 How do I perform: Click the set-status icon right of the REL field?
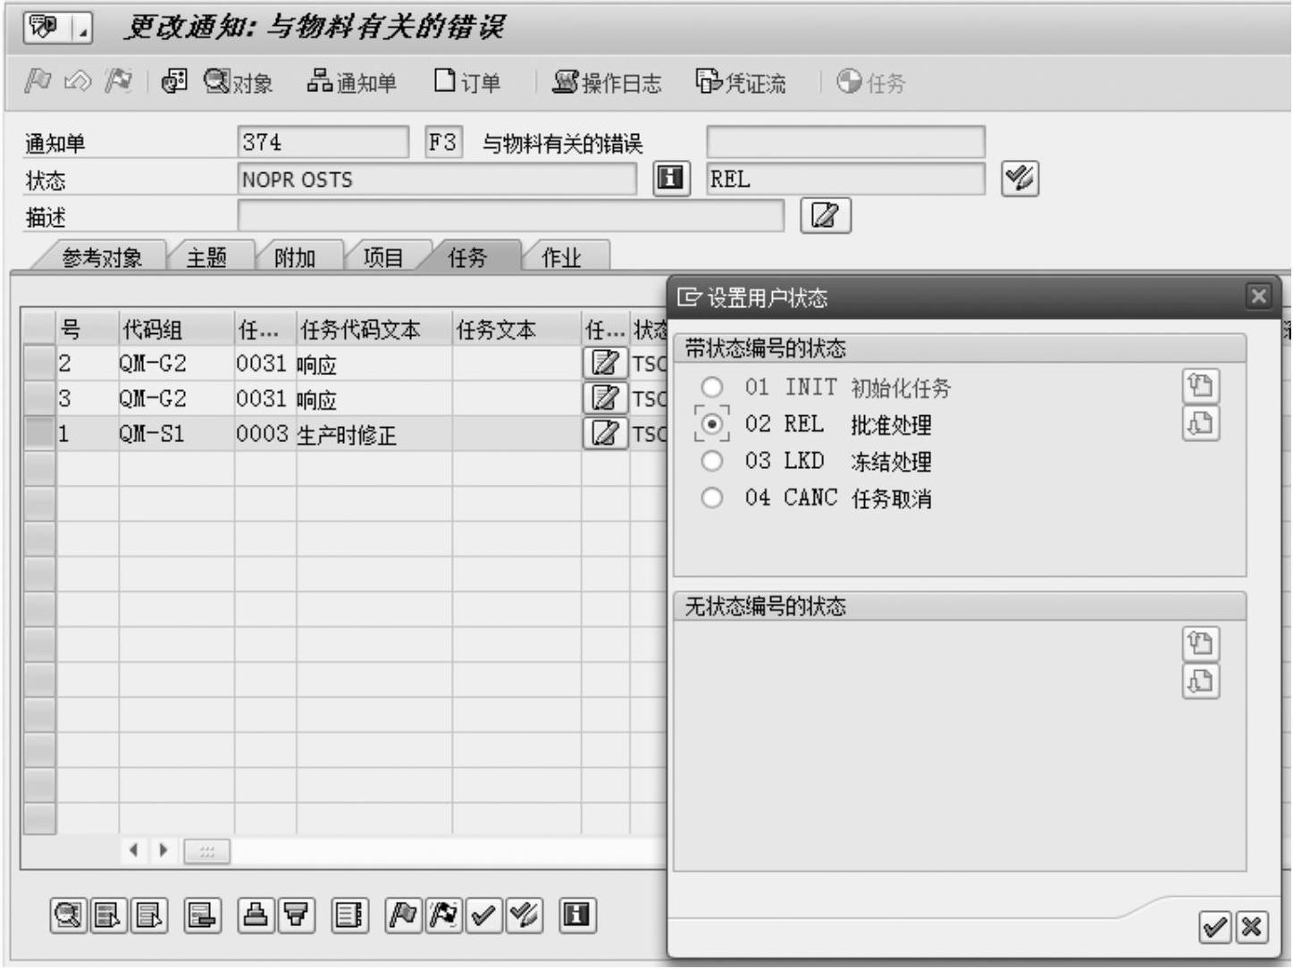pyautogui.click(x=1020, y=179)
